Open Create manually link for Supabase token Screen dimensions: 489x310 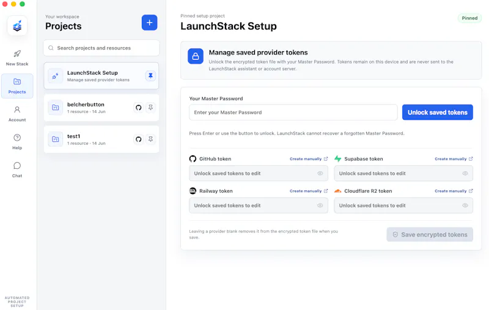(x=454, y=159)
